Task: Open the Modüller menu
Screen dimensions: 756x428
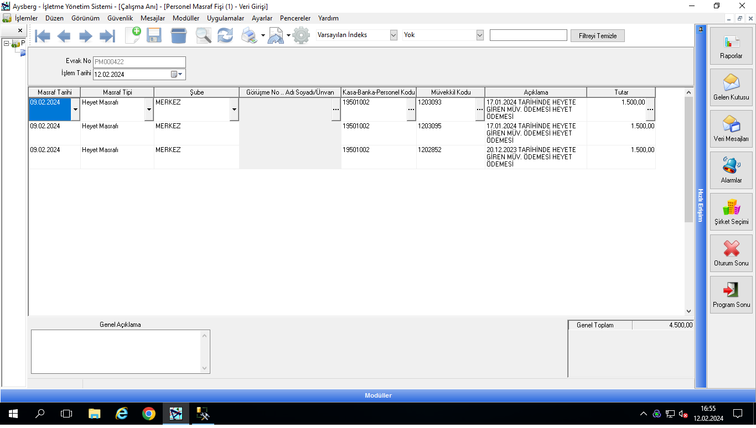Action: pos(185,18)
